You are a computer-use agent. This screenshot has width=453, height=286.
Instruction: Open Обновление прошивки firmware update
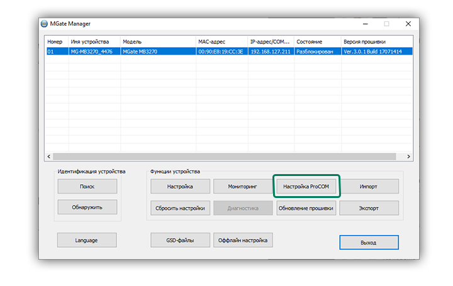coord(306,208)
